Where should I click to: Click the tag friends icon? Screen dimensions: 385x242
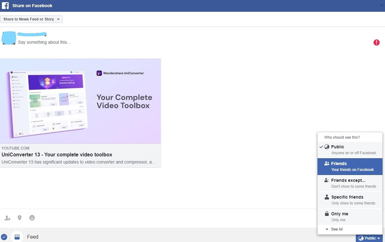coord(7,218)
